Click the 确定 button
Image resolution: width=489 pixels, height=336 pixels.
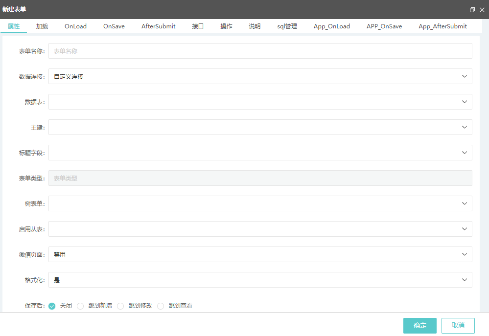(x=420, y=326)
